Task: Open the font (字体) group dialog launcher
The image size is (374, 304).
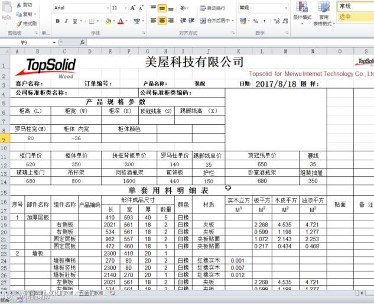Action: click(x=144, y=33)
